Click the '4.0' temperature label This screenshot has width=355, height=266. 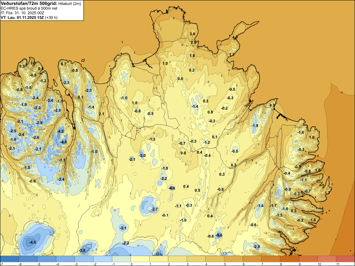point(235,37)
